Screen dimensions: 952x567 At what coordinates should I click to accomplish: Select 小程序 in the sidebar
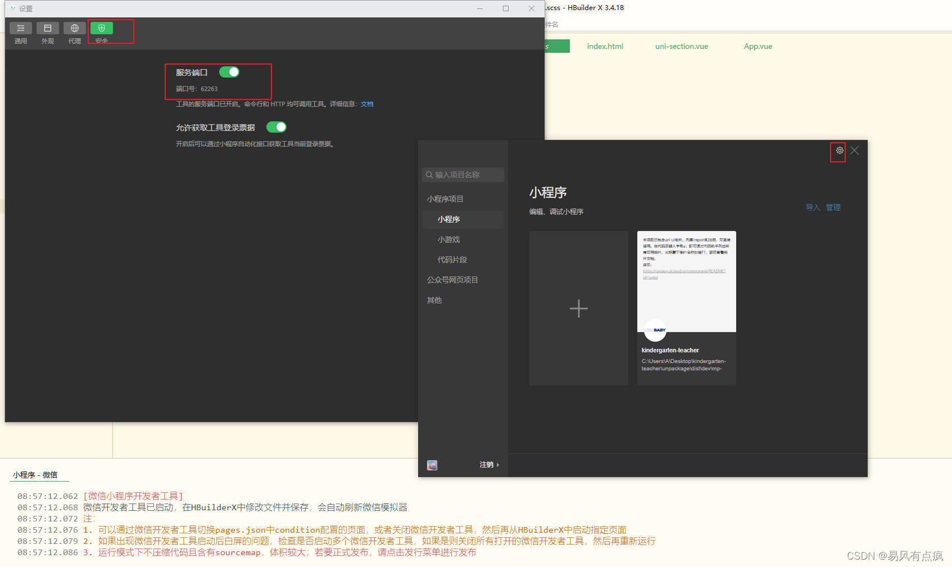point(463,219)
